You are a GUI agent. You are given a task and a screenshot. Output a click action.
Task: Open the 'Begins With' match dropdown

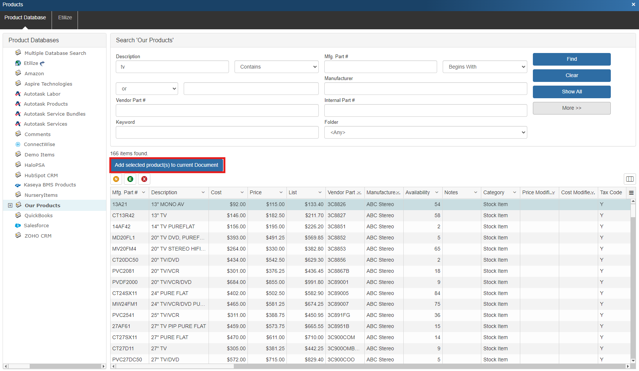click(485, 67)
